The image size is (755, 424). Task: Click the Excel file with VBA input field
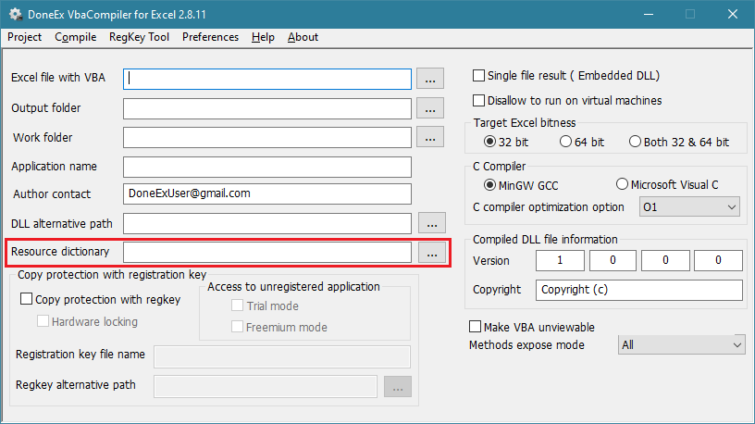pos(267,79)
